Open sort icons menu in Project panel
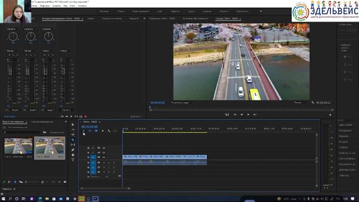Viewport: 359px width, 202px height. click(43, 182)
